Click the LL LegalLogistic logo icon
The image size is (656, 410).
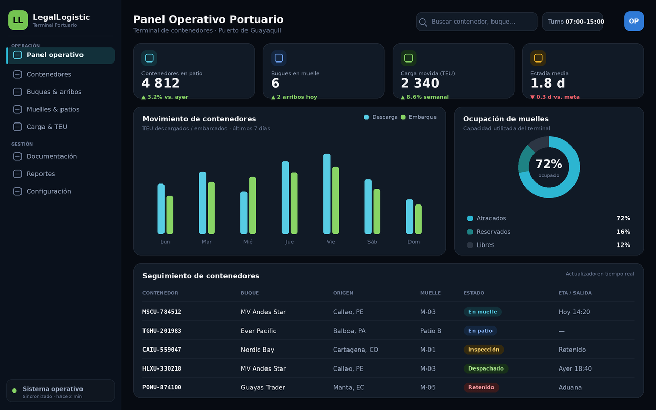(x=18, y=20)
